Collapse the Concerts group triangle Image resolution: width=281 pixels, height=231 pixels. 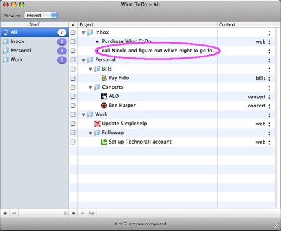point(91,87)
